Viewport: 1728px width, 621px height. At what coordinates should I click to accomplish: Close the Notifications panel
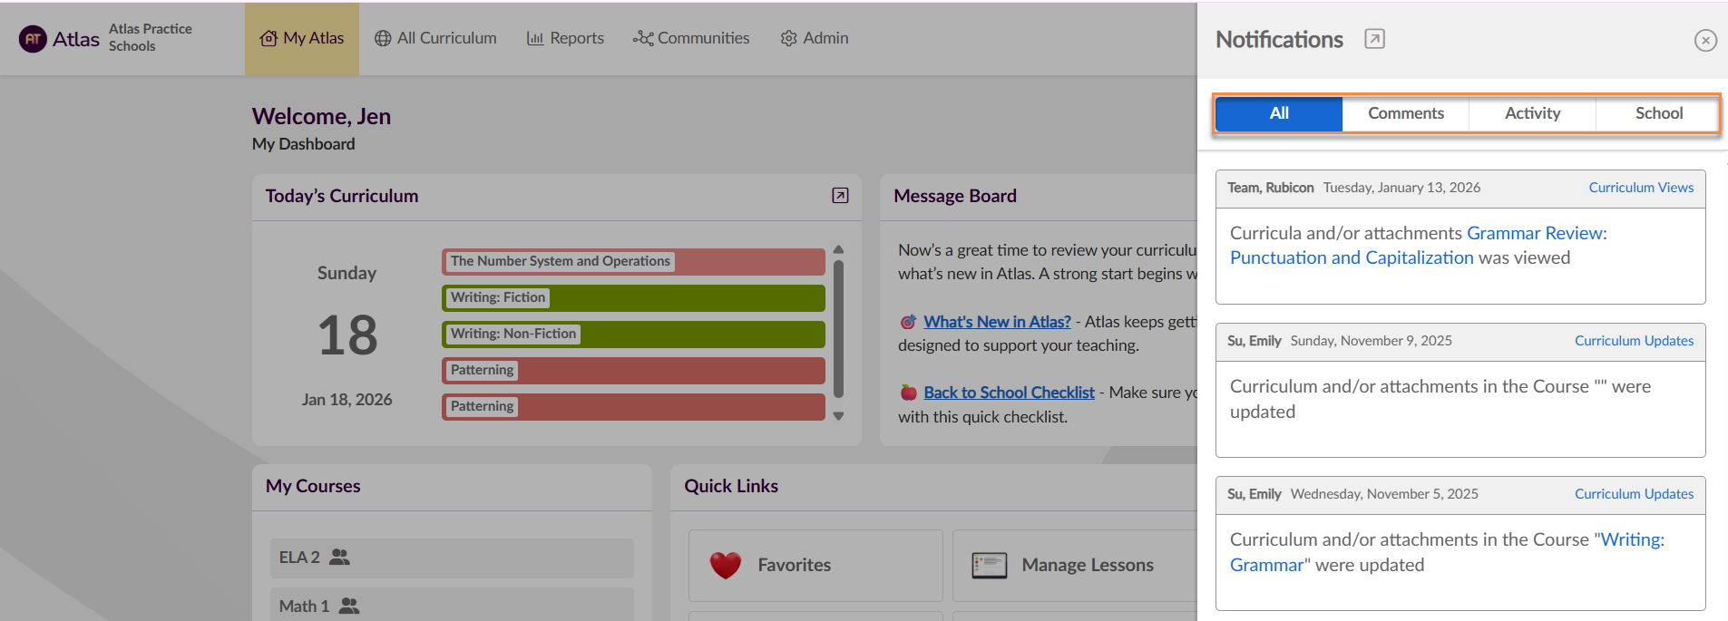[x=1704, y=41]
